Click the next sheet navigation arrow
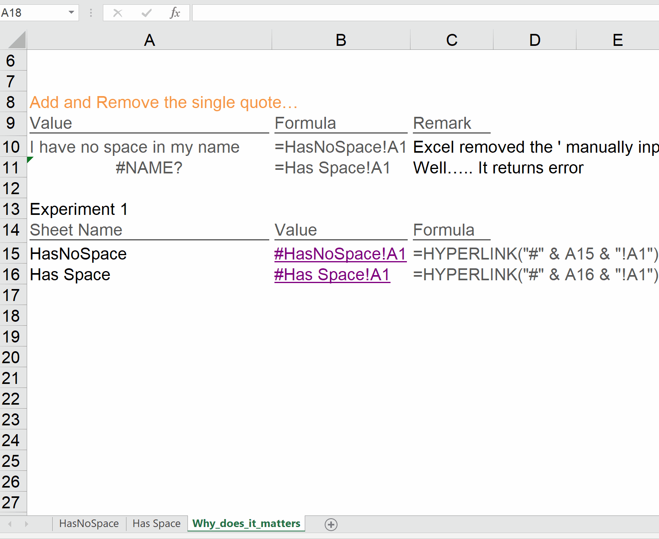This screenshot has height=539, width=659. [x=26, y=524]
